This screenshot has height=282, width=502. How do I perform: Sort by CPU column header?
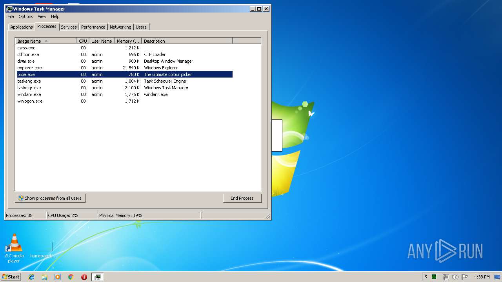(x=83, y=41)
